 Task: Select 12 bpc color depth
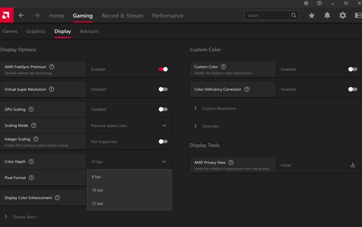coord(129,203)
